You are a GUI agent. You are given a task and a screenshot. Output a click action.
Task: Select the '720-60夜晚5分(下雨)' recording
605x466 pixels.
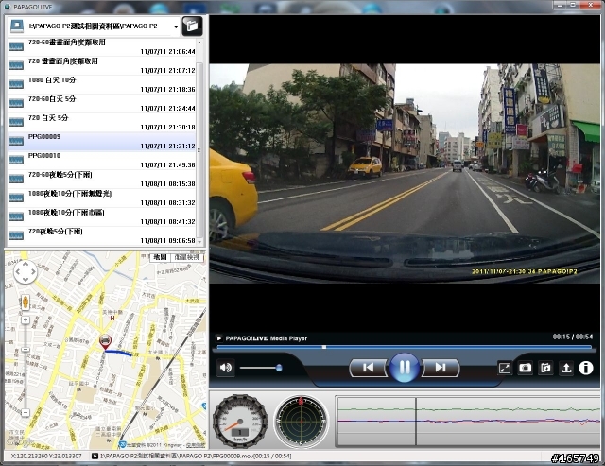click(103, 179)
